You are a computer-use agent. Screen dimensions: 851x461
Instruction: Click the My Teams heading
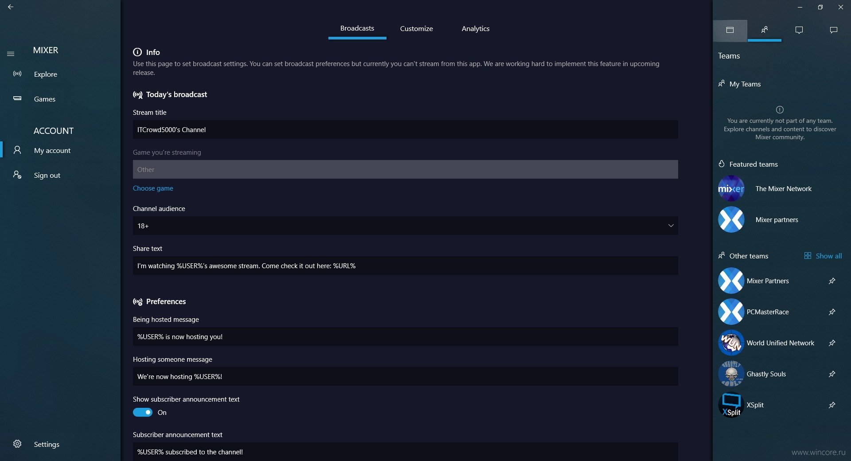tap(745, 84)
